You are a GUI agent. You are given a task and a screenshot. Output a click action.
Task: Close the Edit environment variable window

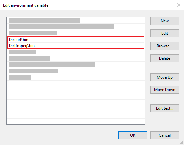[179, 5]
